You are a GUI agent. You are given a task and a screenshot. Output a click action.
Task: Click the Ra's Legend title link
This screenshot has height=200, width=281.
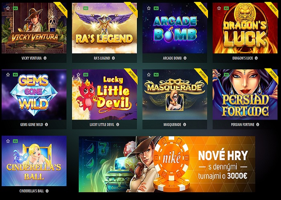102,58
